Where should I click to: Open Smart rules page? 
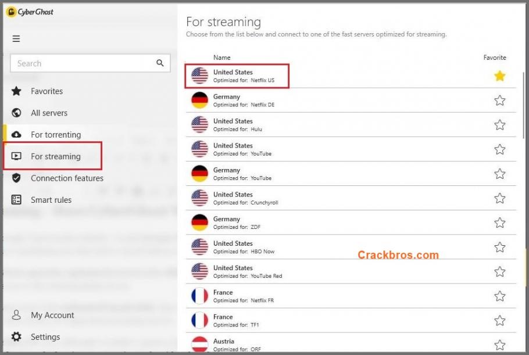[x=51, y=200]
